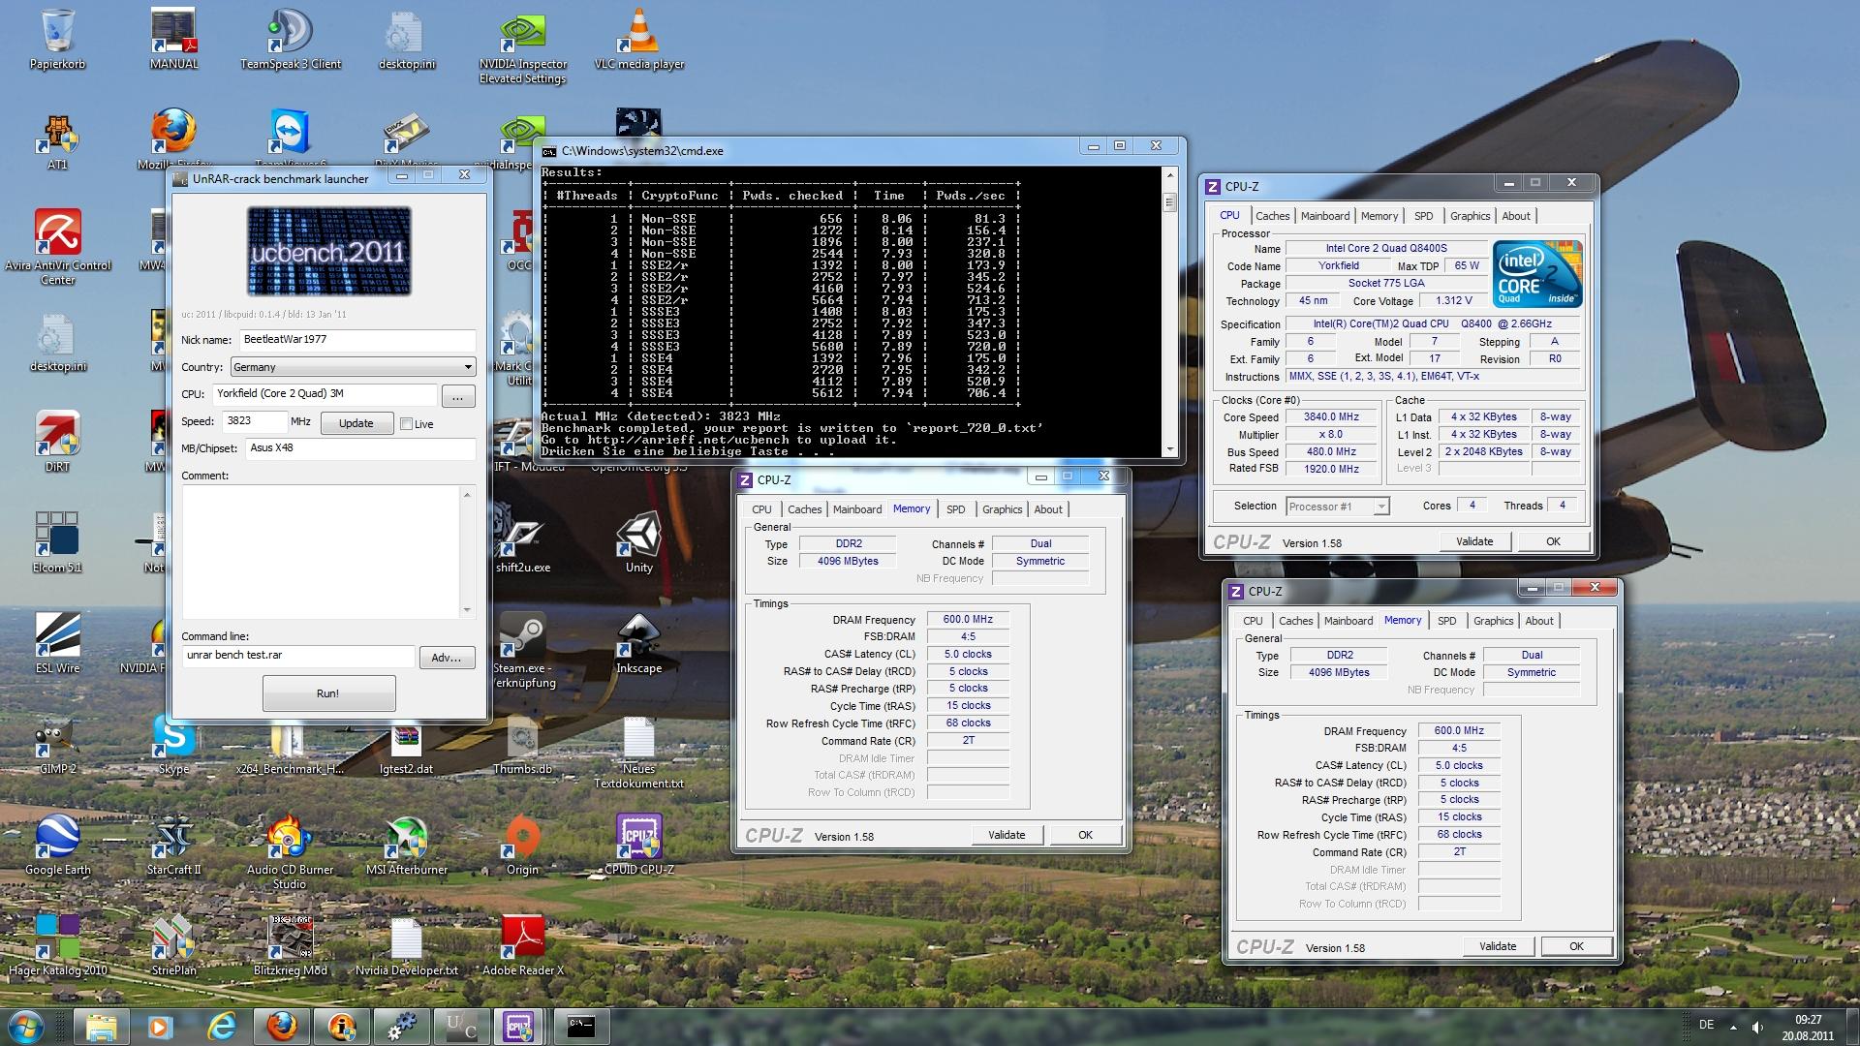Click the CPU browse '...' button
Viewport: 1860px width, 1046px height.
pos(457,396)
